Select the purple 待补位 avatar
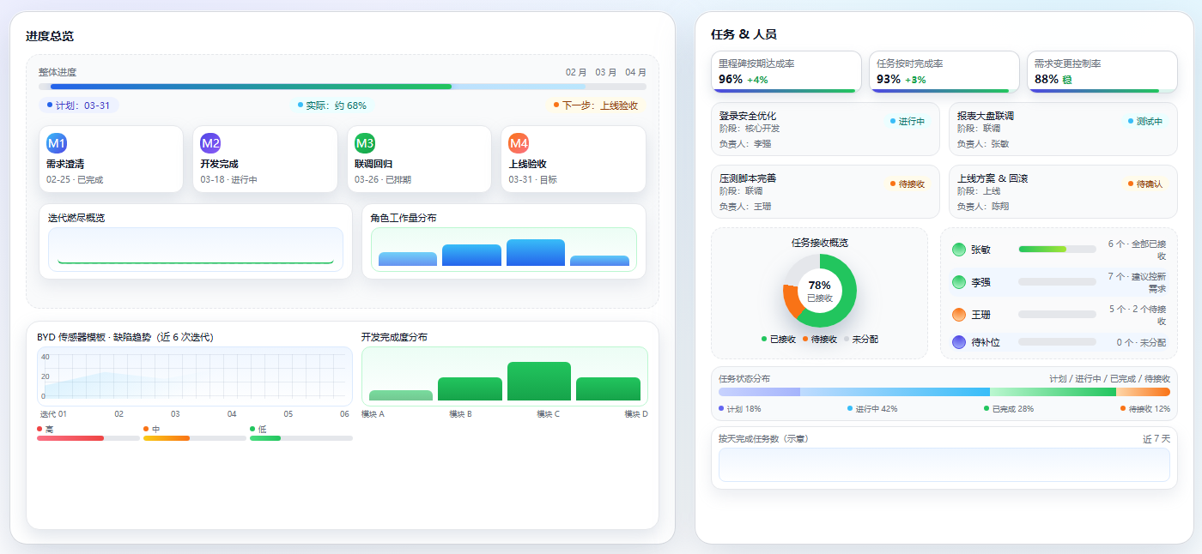The width and height of the screenshot is (1202, 554). (x=959, y=342)
